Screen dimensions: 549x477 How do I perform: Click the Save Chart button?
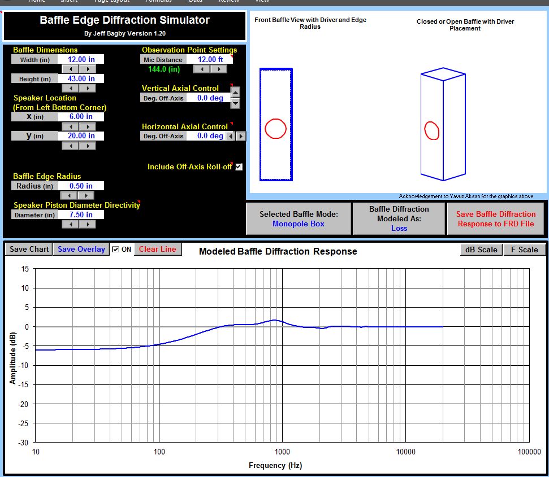tap(29, 249)
